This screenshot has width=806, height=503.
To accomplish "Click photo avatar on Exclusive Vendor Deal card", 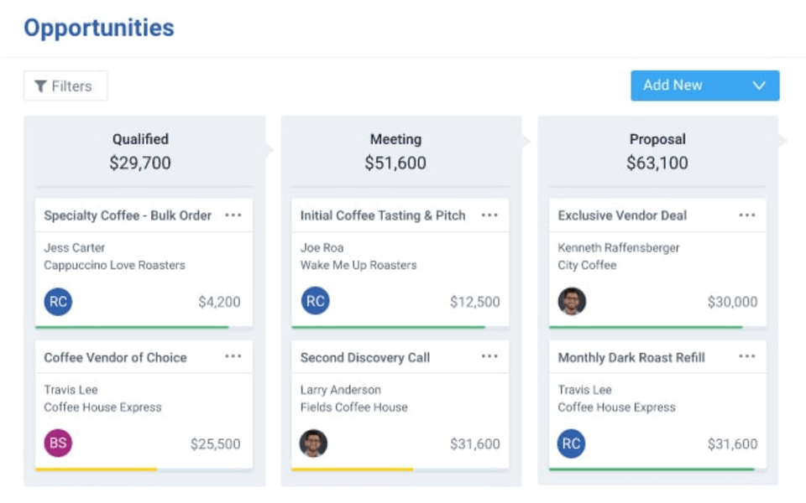I will coord(572,302).
